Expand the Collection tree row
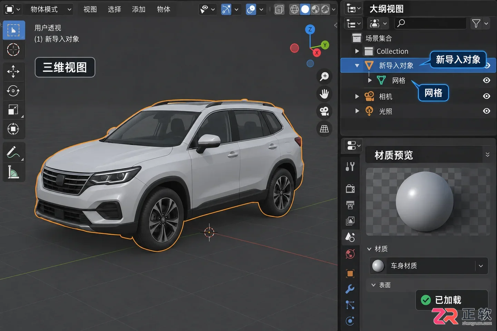The image size is (497, 331). coord(357,51)
